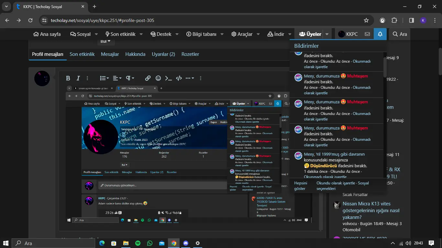The width and height of the screenshot is (442, 248).
Task: Open the inbox envelope icon
Action: pyautogui.click(x=367, y=34)
